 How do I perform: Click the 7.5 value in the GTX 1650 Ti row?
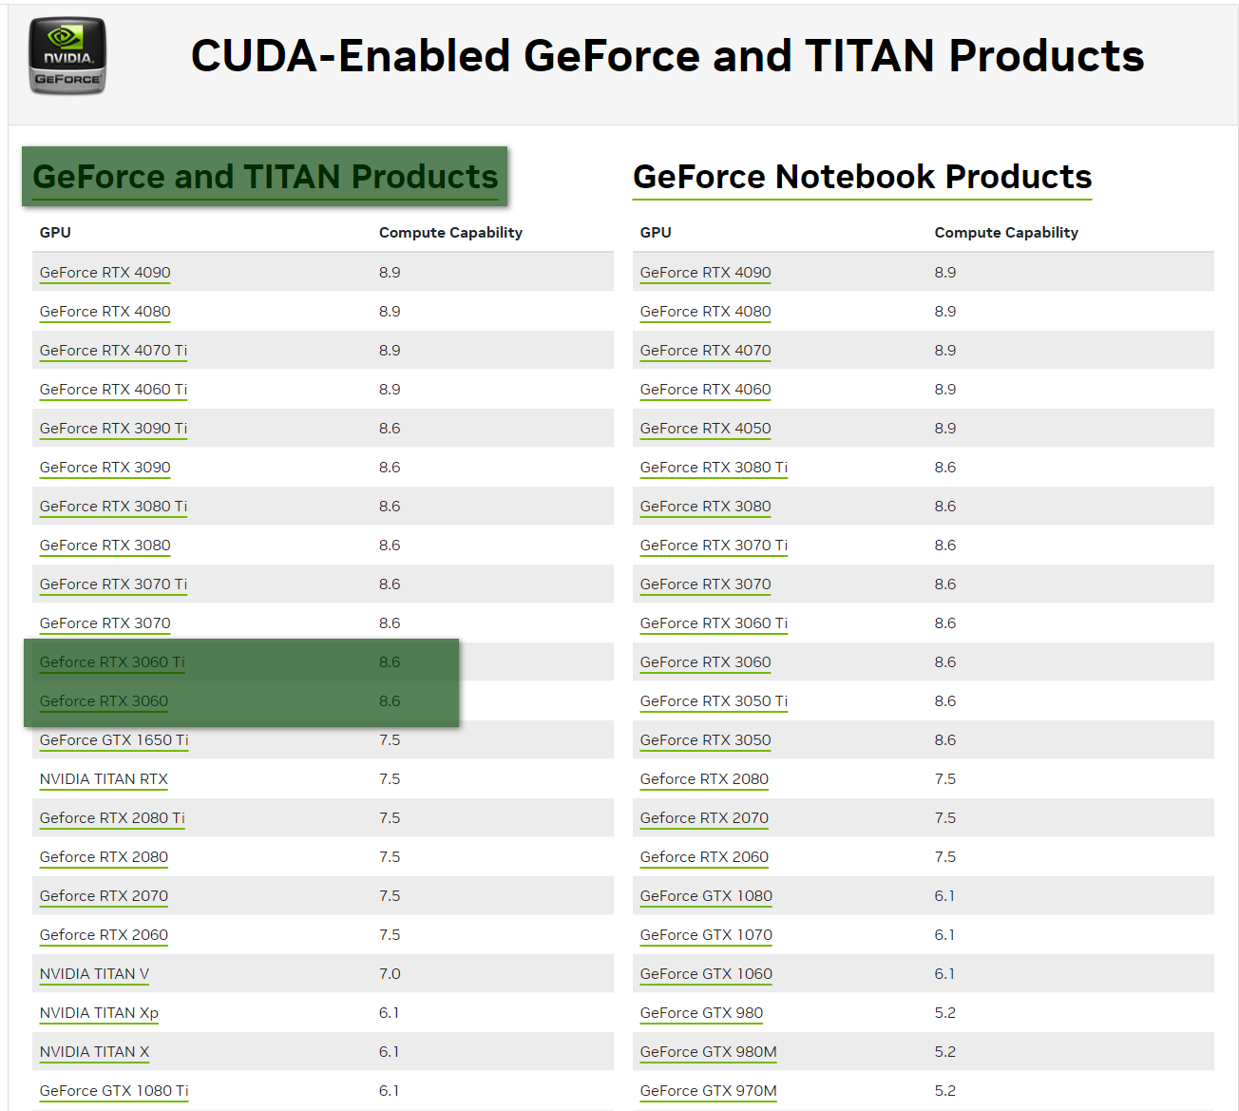click(x=390, y=740)
